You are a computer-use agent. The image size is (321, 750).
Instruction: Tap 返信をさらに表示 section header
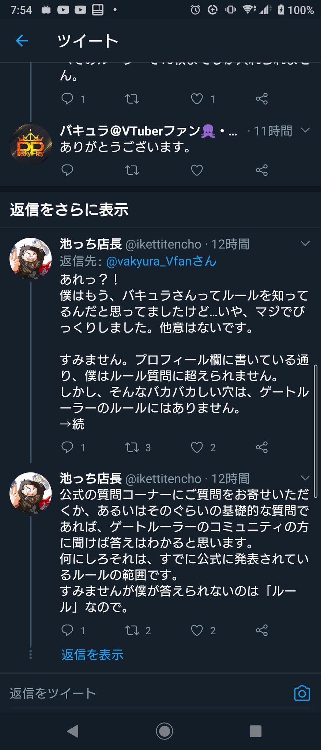point(69,210)
